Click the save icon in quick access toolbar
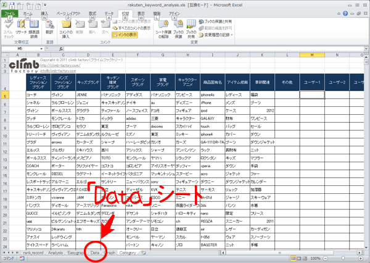 [x=12, y=6]
